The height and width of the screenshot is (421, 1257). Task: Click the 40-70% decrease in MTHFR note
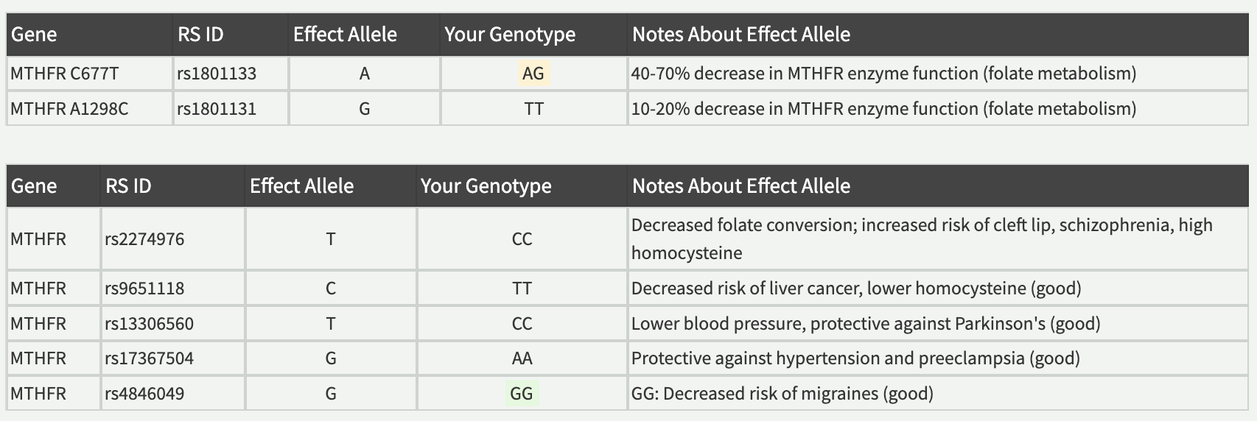(x=883, y=74)
